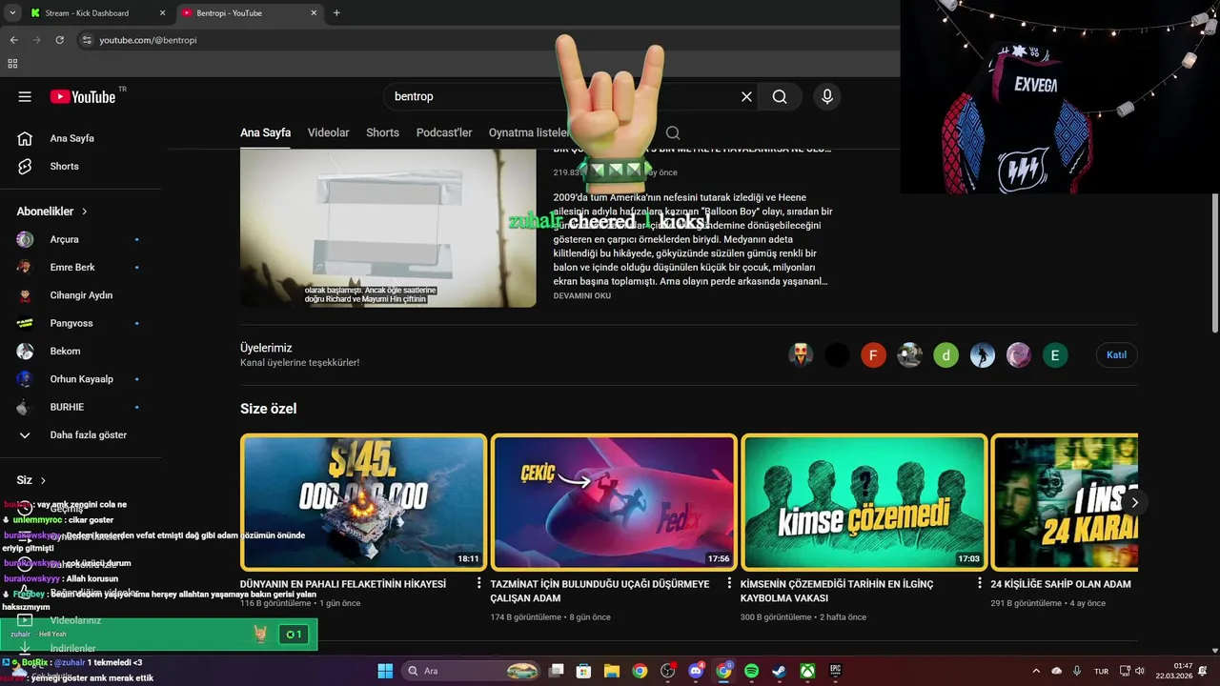Image resolution: width=1220 pixels, height=686 pixels.
Task: Open the ÇEKİÇ FedEx video thumbnail
Action: pos(614,502)
